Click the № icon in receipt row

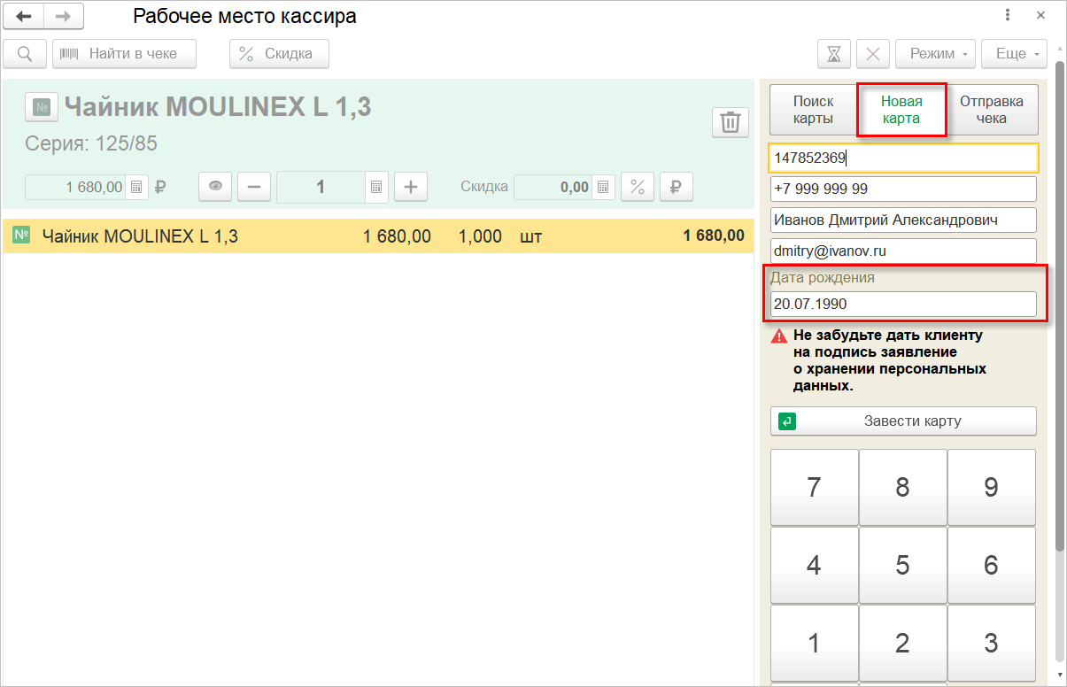click(22, 235)
